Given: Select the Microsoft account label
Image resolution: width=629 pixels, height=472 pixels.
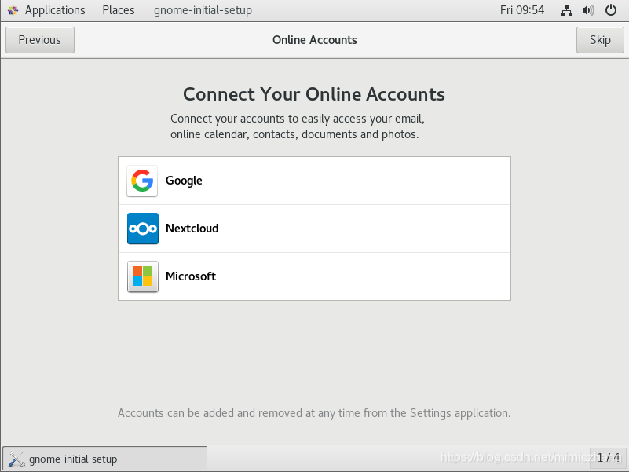Looking at the screenshot, I should [191, 276].
